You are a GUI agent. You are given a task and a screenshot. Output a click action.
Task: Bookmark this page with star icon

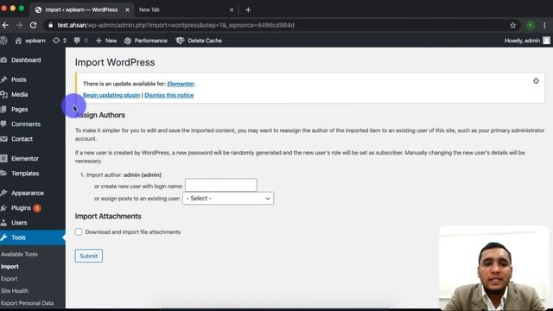point(512,25)
